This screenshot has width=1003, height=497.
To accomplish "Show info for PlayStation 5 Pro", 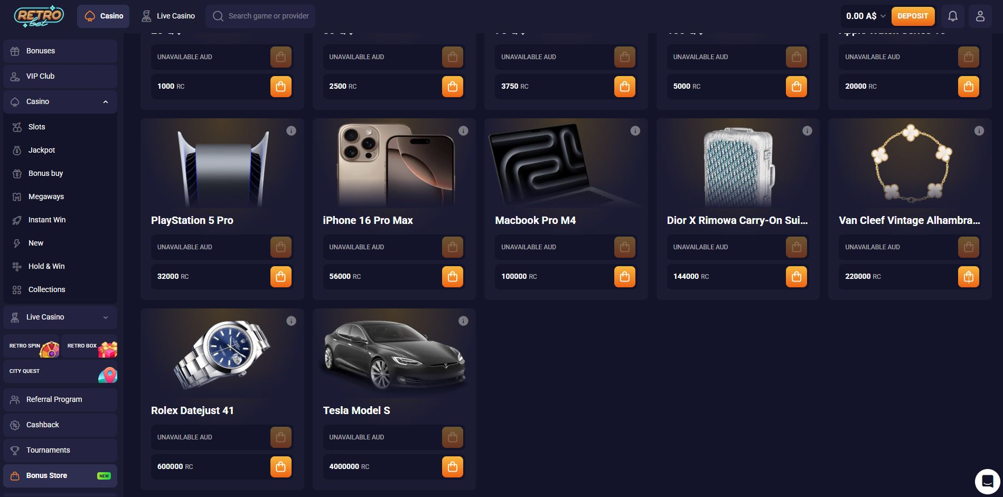I will [291, 131].
